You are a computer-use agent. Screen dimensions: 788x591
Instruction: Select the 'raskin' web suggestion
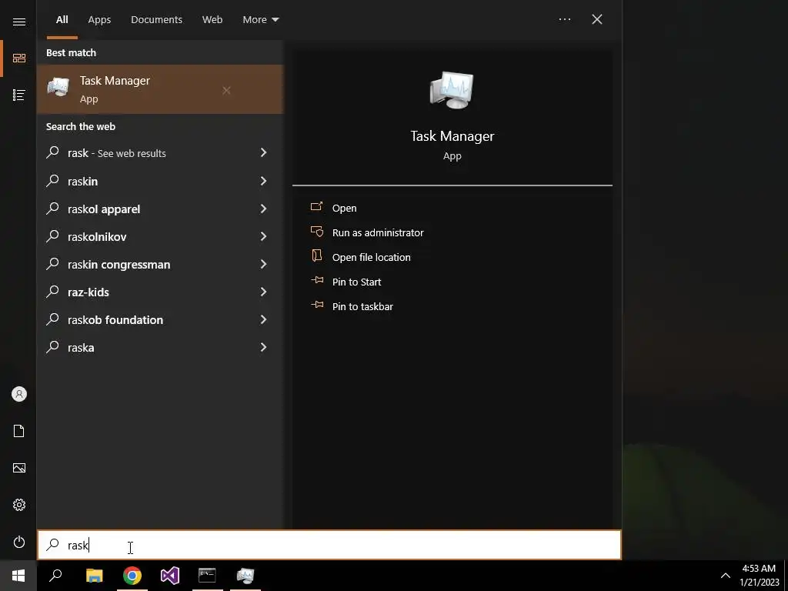pyautogui.click(x=83, y=181)
